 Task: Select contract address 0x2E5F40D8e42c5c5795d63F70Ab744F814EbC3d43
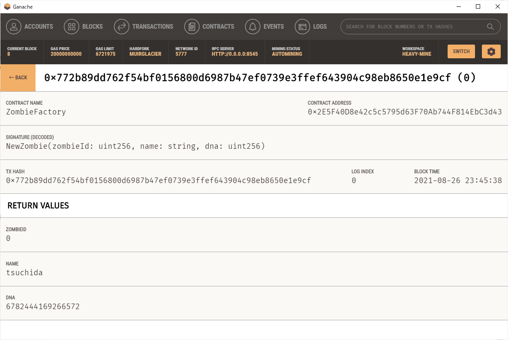pyautogui.click(x=405, y=112)
